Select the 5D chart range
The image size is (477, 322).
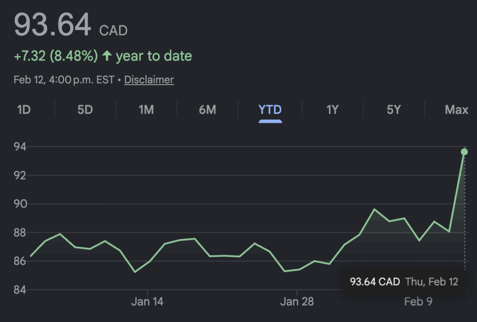pyautogui.click(x=85, y=110)
